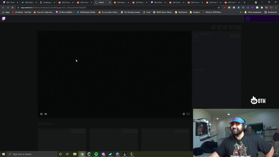
Task: Expand the hidden bookmarks overflow chevron
Action: (x=241, y=12)
